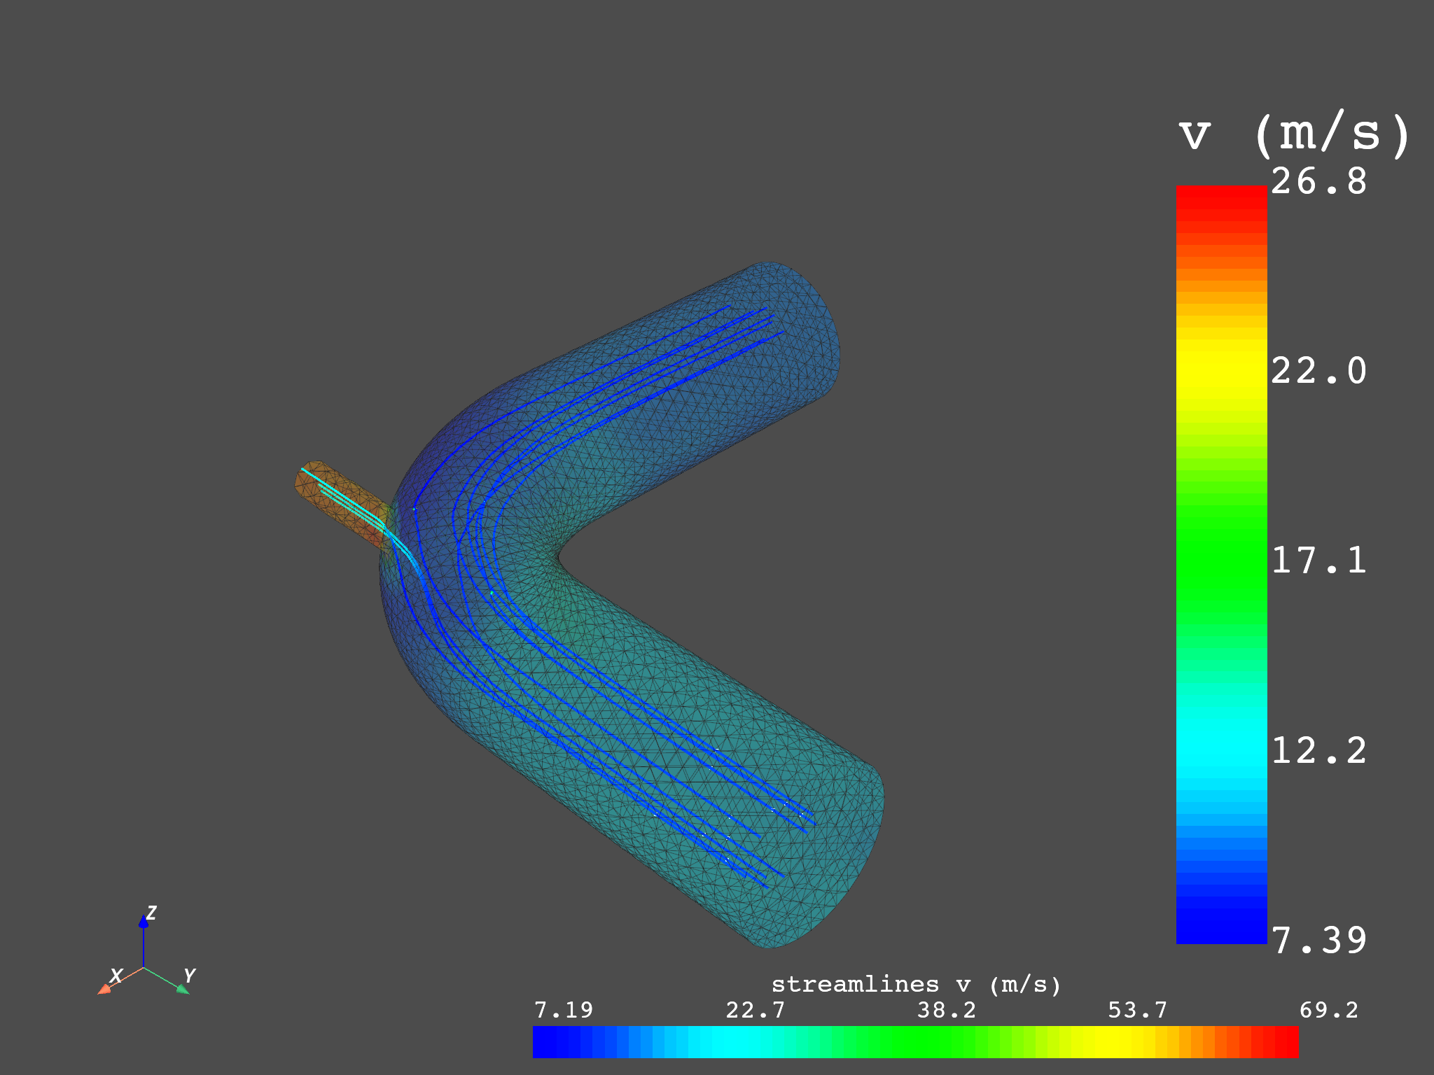Click the green Y axis arrow
Screen dimensions: 1434x1075
point(167,980)
